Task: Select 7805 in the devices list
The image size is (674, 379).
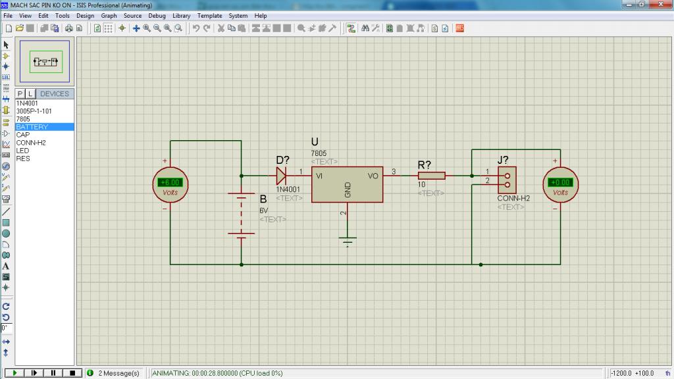Action: point(23,119)
